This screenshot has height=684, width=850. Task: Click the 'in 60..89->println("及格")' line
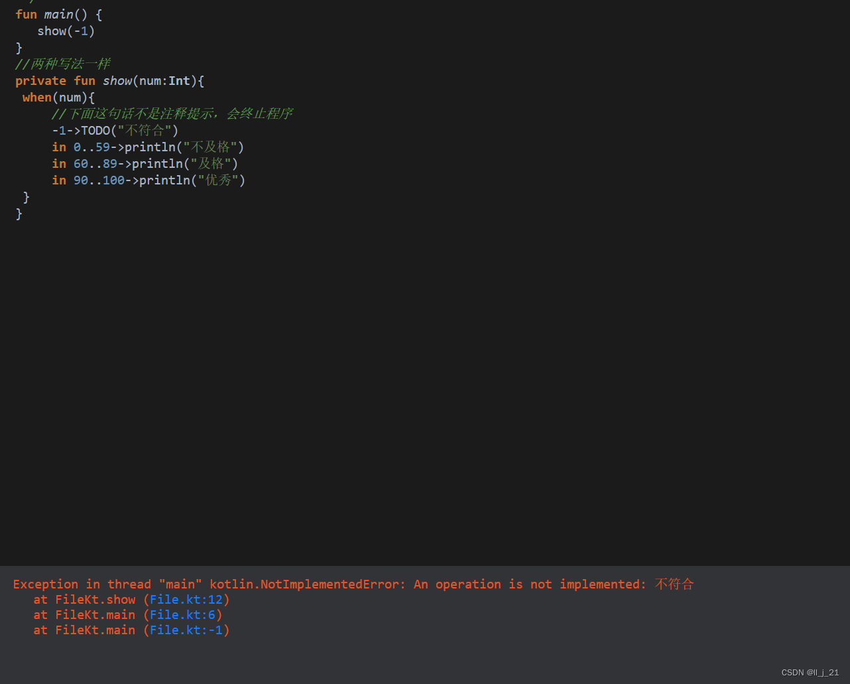click(145, 163)
